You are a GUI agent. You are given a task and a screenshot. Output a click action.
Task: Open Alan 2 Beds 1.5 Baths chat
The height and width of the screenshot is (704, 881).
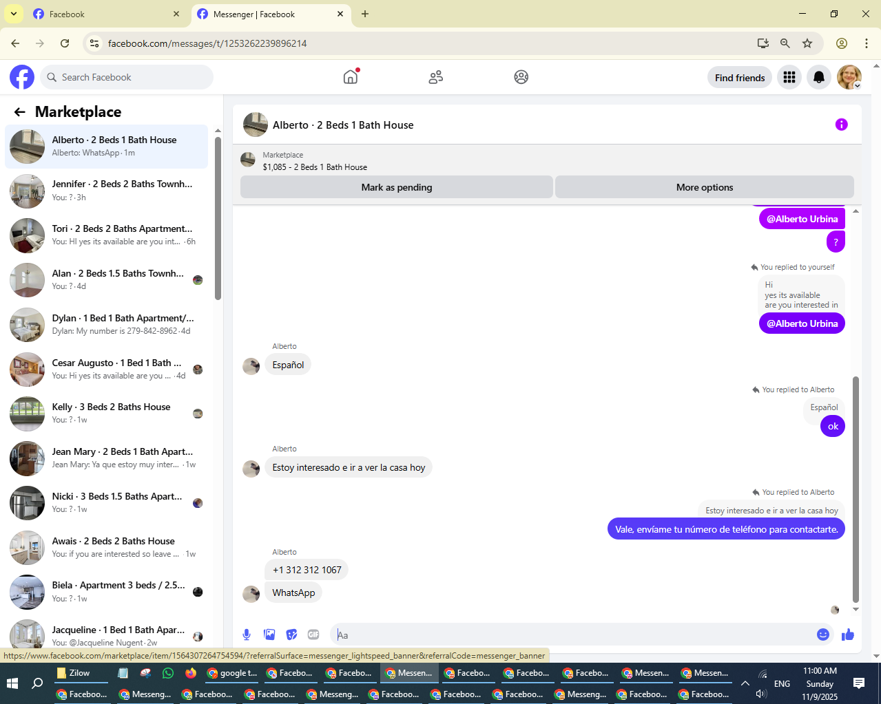(x=106, y=280)
